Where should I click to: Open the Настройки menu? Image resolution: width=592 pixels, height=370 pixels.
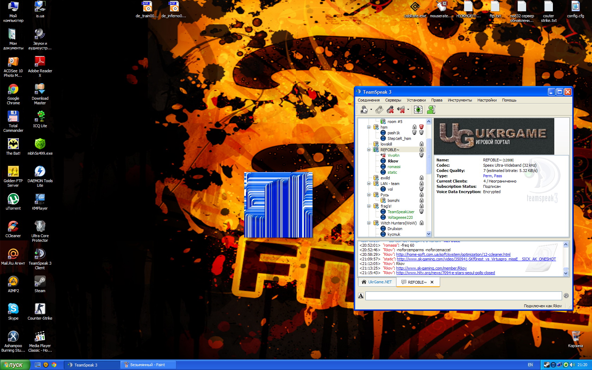click(x=487, y=100)
